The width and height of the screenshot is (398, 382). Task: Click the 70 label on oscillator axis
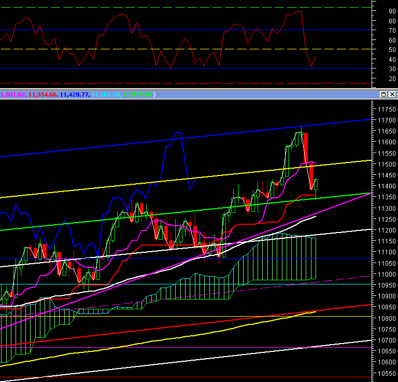coord(392,31)
